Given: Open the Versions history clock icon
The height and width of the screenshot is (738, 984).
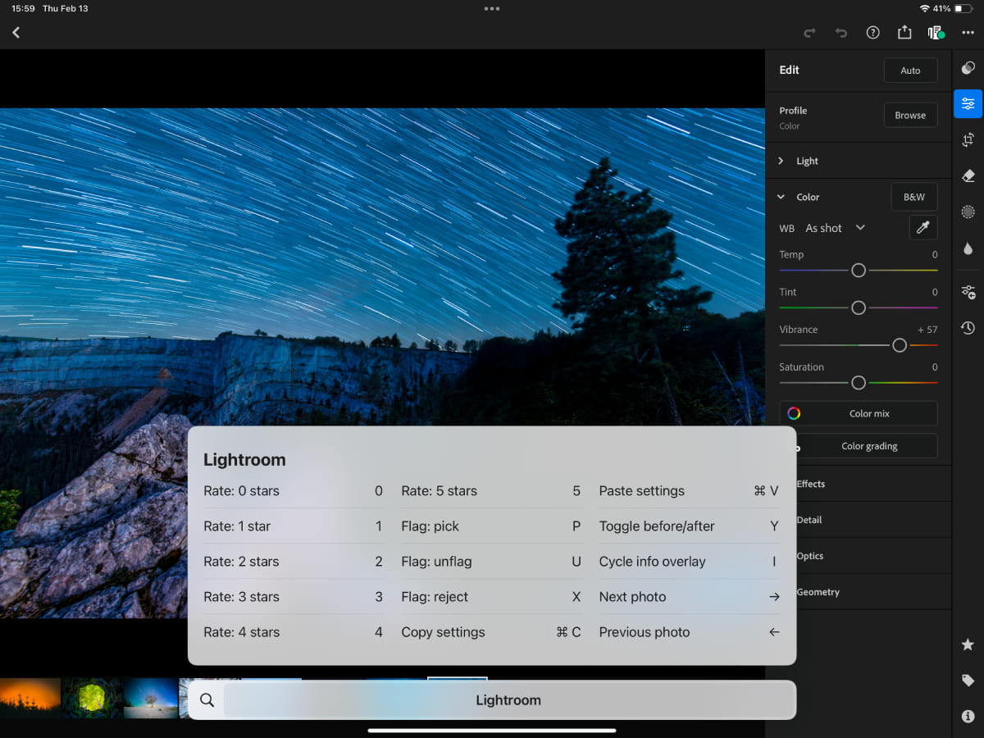Looking at the screenshot, I should [x=968, y=328].
